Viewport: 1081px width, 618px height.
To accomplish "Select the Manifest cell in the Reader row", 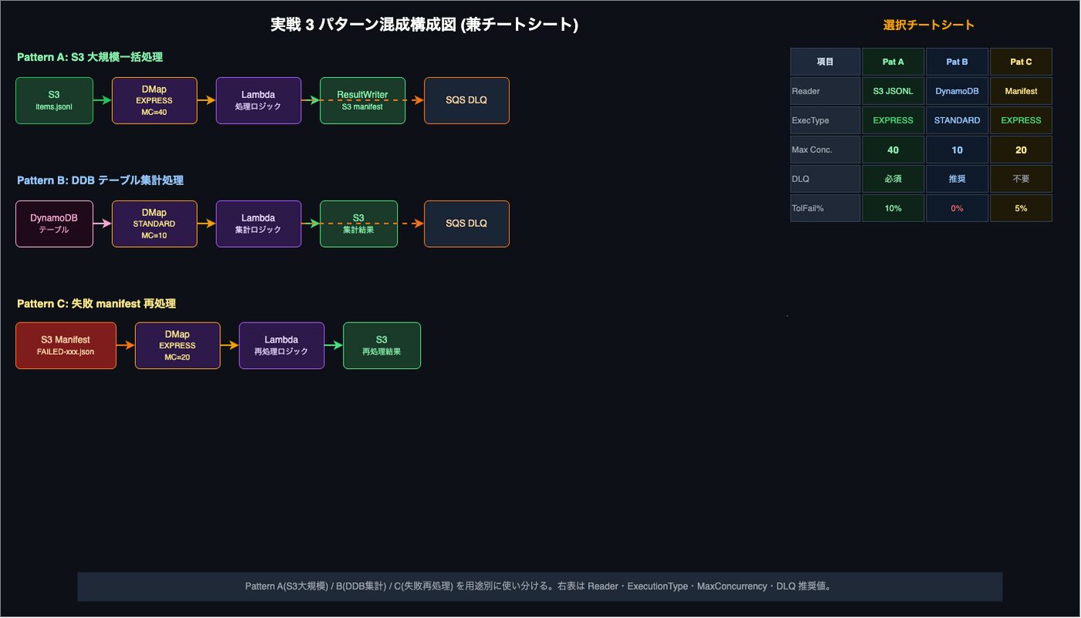I will 1021,91.
